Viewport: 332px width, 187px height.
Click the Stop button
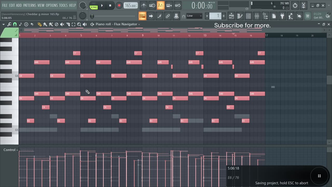[x=110, y=5]
